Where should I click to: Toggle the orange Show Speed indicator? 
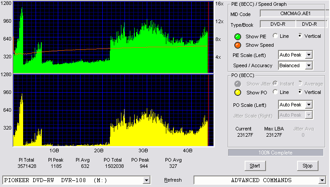pos(237,45)
